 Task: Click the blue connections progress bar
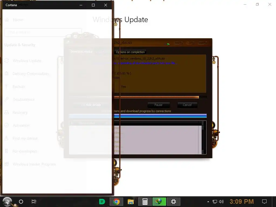[138, 116]
